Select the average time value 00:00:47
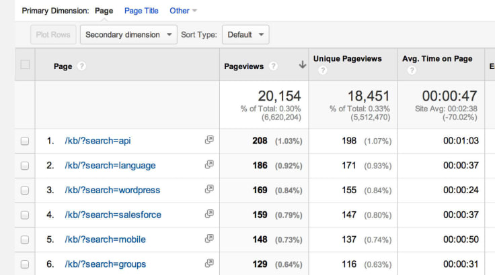The height and width of the screenshot is (275, 495). coord(449,96)
